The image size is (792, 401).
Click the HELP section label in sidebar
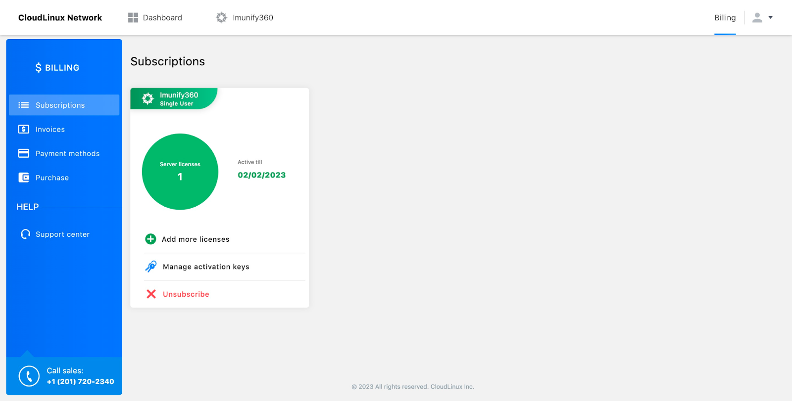click(28, 207)
